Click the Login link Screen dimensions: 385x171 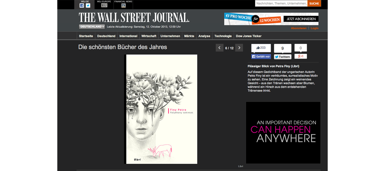315,28
